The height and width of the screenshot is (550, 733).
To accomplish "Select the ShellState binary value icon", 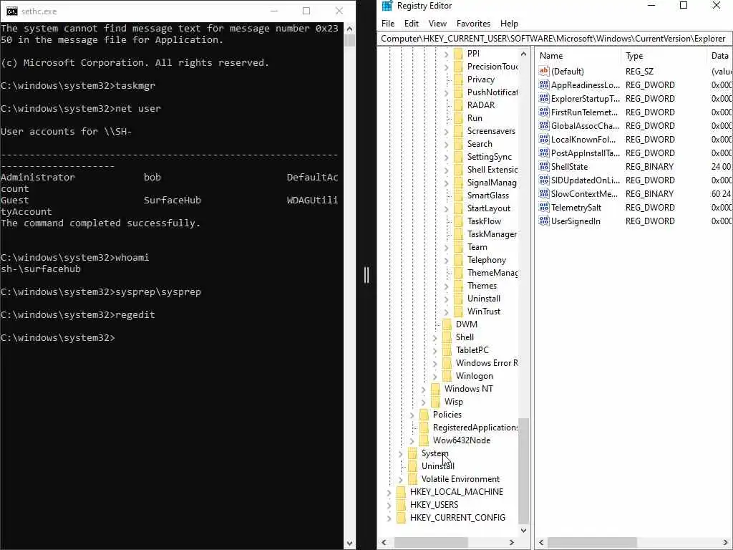I will (x=544, y=166).
